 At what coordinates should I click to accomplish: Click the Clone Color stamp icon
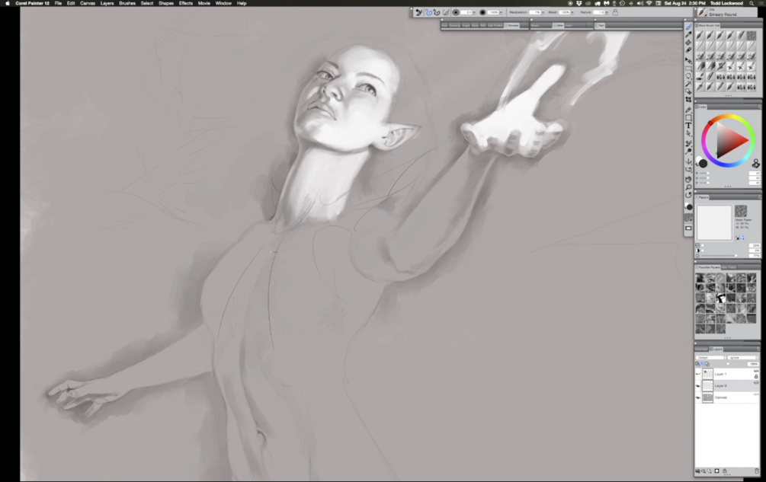click(755, 164)
